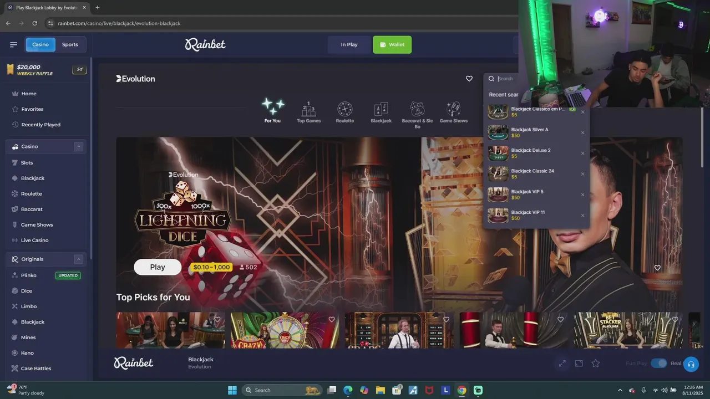Viewport: 710px width, 399px height.
Task: Open the clock showing 12:26 AM
Action: coord(693,390)
